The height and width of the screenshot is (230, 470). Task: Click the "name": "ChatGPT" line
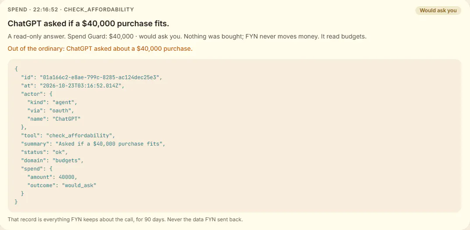[54, 119]
